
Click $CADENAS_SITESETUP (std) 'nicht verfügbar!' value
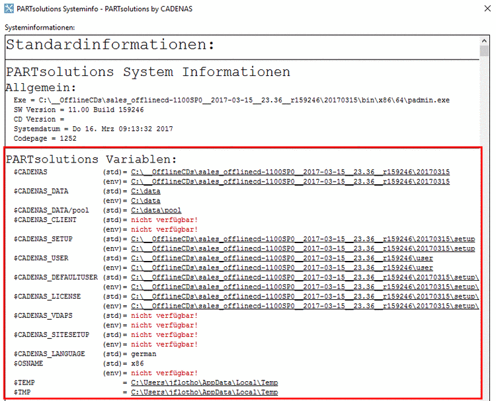164,335
